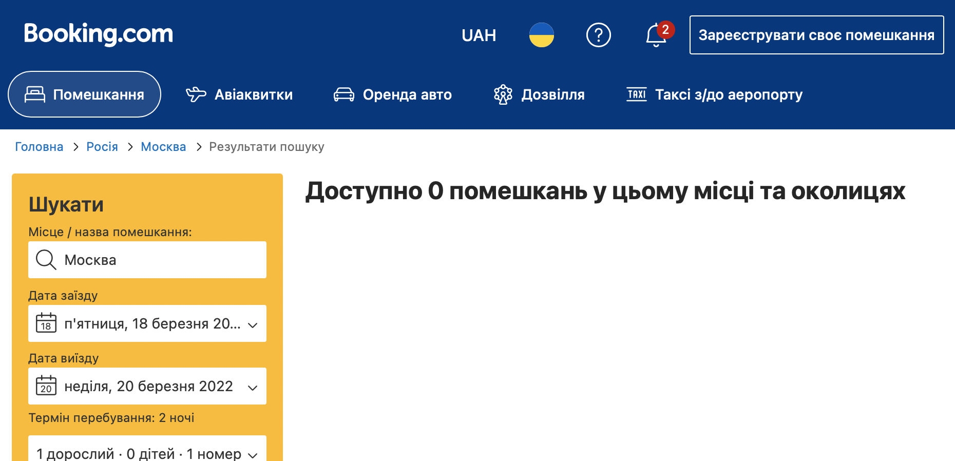
Task: Open the Ukrainian flag language selector
Action: [x=541, y=35]
